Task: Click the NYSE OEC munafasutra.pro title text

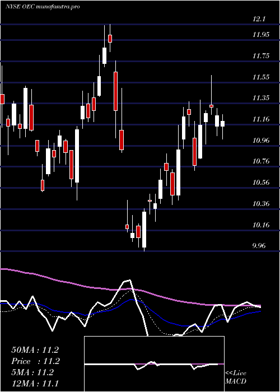Action: [x=43, y=7]
